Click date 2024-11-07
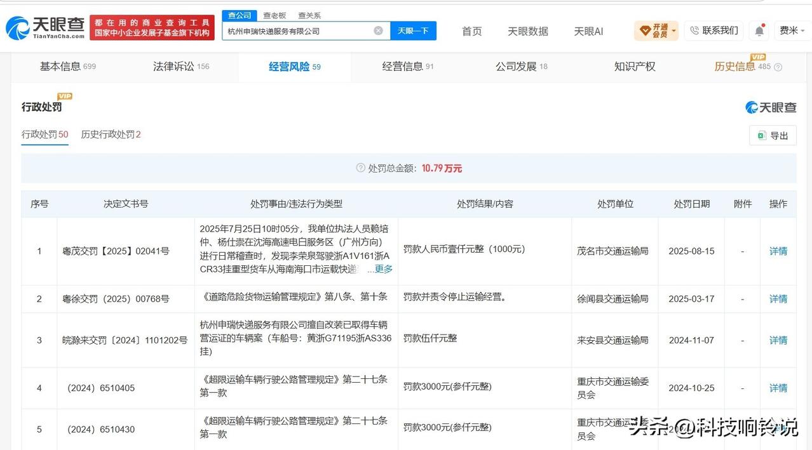 tap(691, 340)
